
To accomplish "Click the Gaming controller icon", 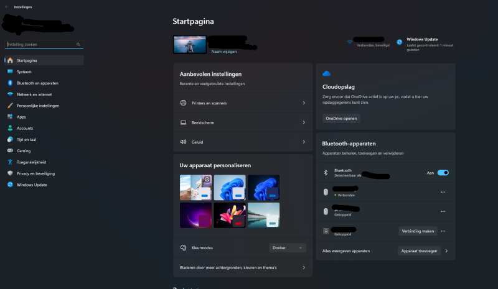I will click(x=10, y=151).
